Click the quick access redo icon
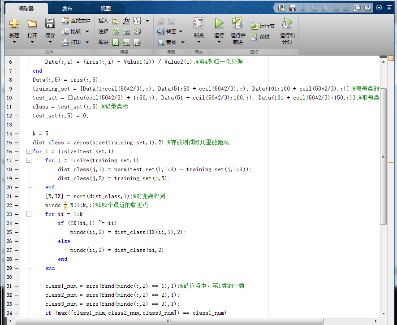This screenshot has height=325, width=397. coord(346,8)
